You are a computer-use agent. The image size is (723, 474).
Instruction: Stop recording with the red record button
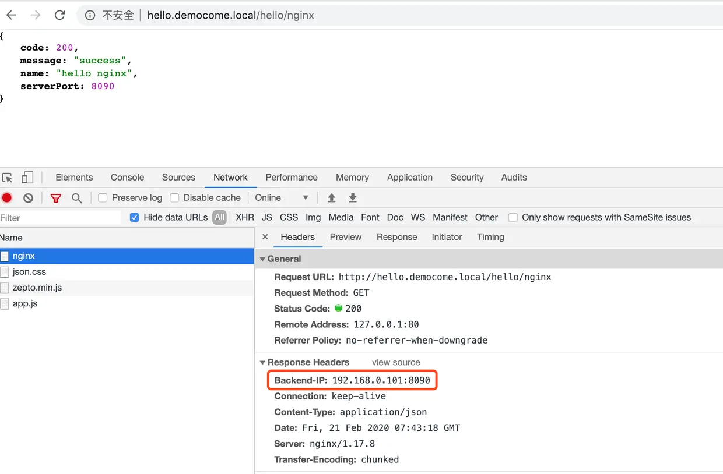click(7, 198)
